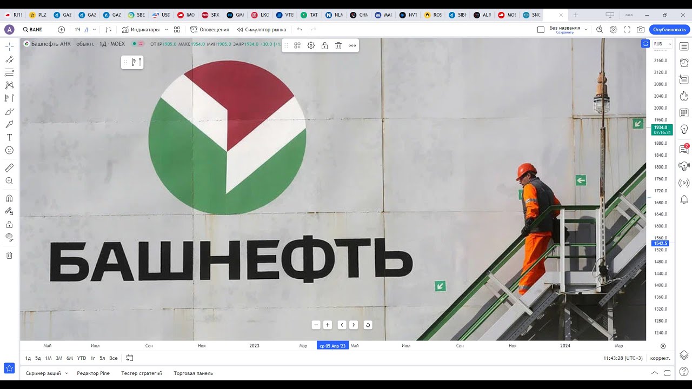Viewport: 692px width, 389px height.
Task: Expand the RUB currency dropdown
Action: click(x=662, y=44)
